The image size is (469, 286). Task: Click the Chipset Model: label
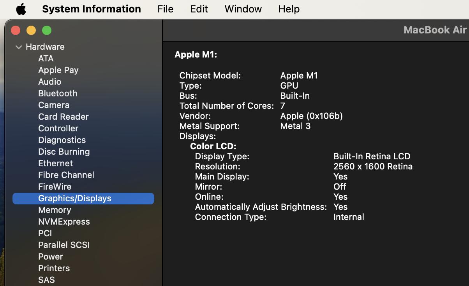[210, 75]
